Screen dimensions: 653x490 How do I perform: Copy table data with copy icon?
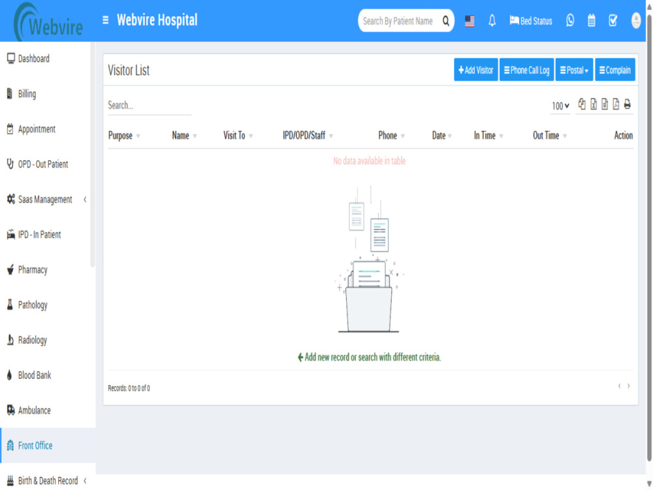582,104
